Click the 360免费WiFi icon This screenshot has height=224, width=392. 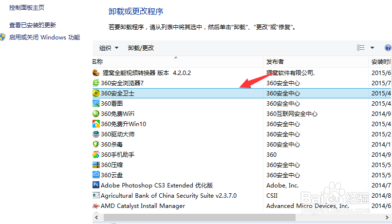[96, 114]
